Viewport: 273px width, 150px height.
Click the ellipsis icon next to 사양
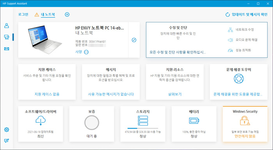point(86,52)
